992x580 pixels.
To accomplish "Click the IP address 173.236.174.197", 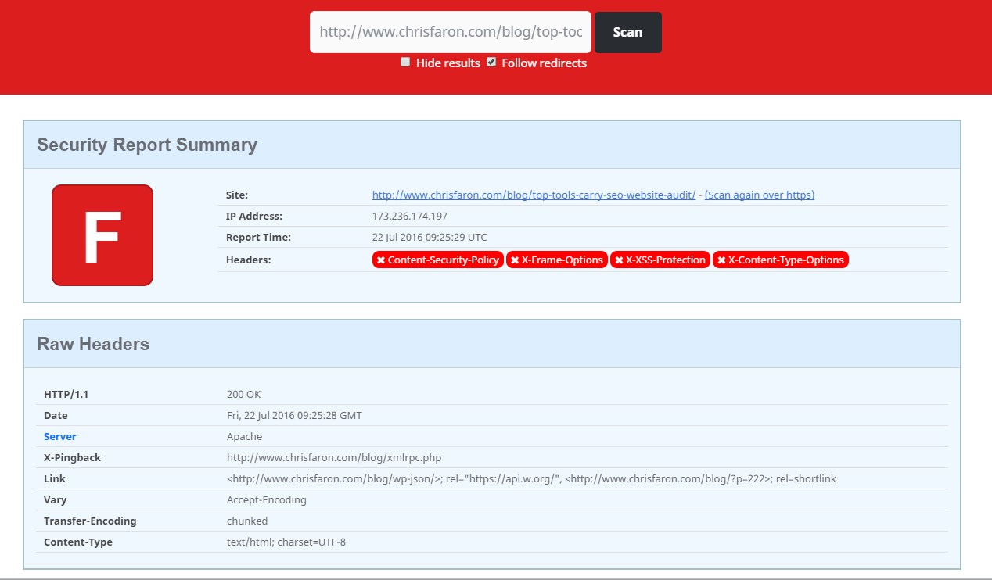I will 410,217.
